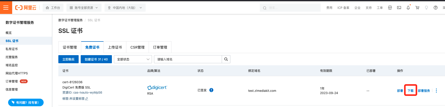Launch Cloud Shell terminal icon
Screen dimensions: 445x107
pos(399,8)
